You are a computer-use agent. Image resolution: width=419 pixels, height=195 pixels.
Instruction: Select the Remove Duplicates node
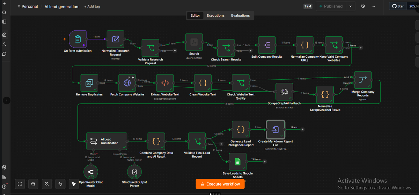click(x=89, y=83)
